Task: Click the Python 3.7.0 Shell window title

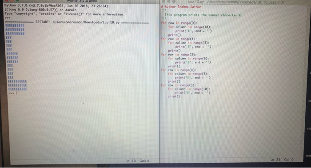Action: click(x=82, y=1)
